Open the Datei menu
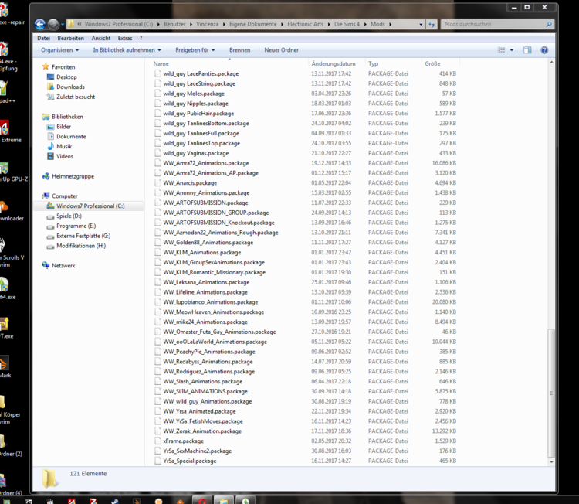This screenshot has height=504, width=579. point(43,38)
